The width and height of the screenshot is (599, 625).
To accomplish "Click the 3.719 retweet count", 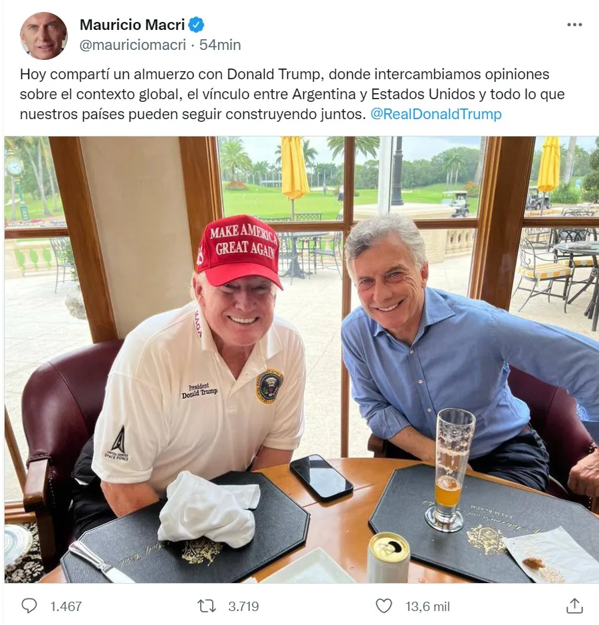I will point(243,606).
